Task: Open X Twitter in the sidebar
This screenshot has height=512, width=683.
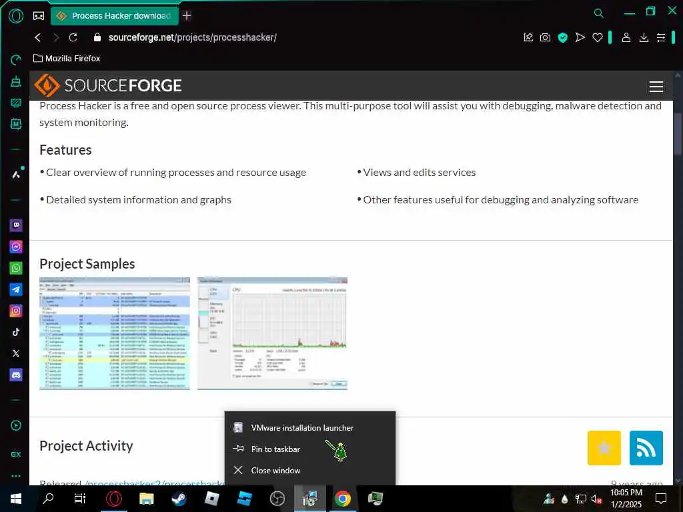Action: (16, 353)
